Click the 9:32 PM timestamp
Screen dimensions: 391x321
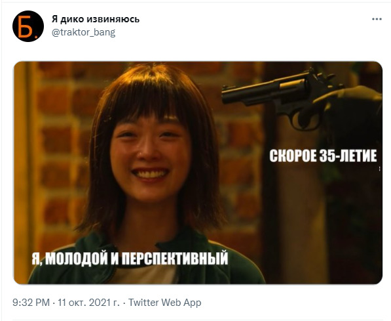(31, 303)
